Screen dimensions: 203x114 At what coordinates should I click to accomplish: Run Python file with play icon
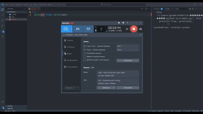[x=142, y=9]
